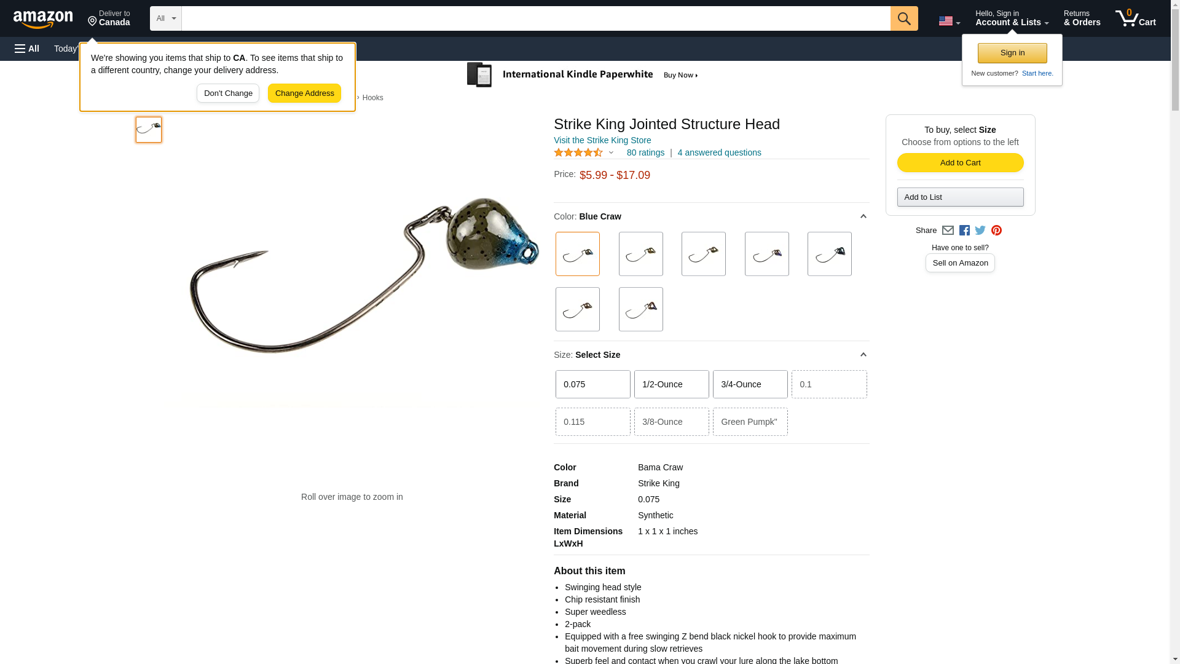Image resolution: width=1180 pixels, height=664 pixels.
Task: Open the Amazon logo home link
Action: [43, 19]
